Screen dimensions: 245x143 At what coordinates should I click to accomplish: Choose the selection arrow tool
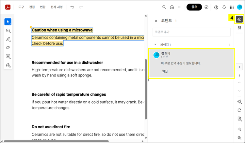pyautogui.click(x=8, y=22)
